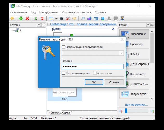Click the gray user silhouette icon
This screenshot has height=130, width=164.
tap(109, 19)
